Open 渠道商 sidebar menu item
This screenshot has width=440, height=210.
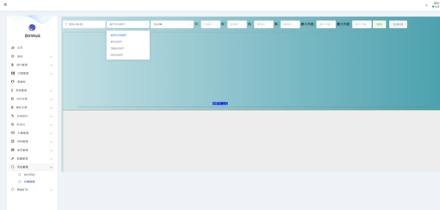click(x=21, y=82)
